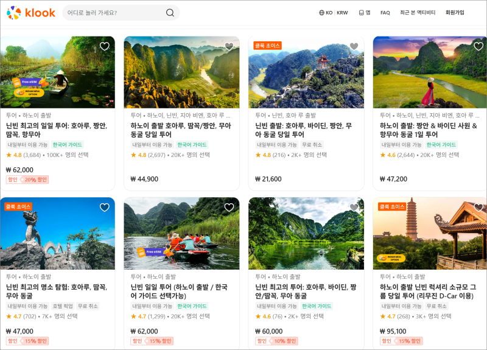Click rating star of 4.7 (702) reviews

coord(9,316)
